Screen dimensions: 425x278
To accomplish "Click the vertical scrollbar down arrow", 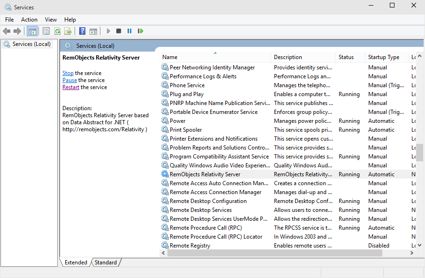I will point(419,245).
